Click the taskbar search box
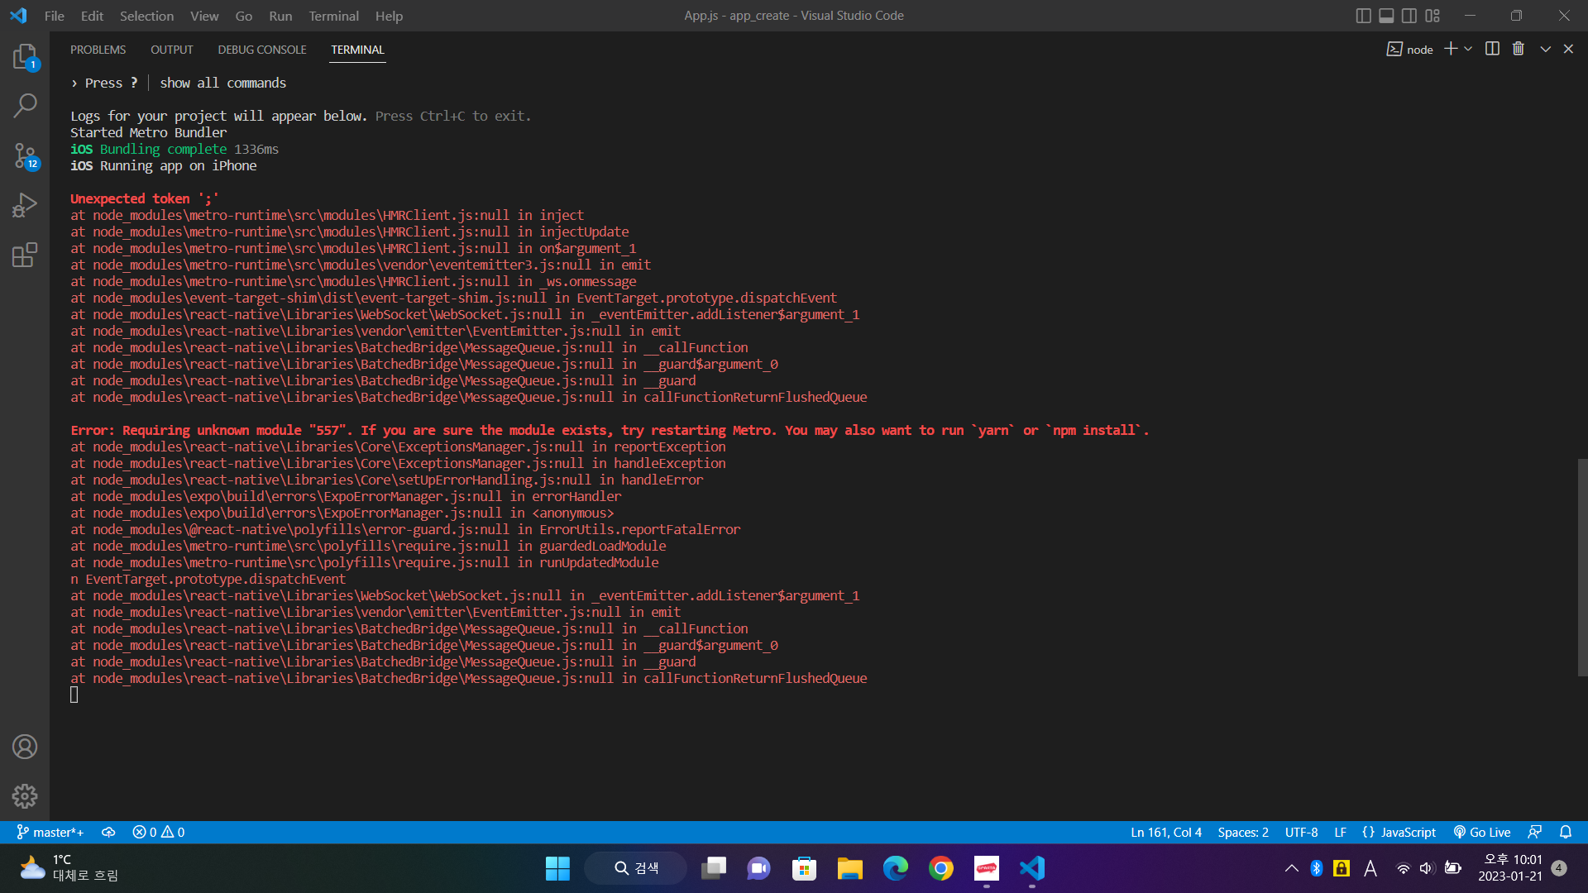The width and height of the screenshot is (1588, 893). click(x=636, y=868)
